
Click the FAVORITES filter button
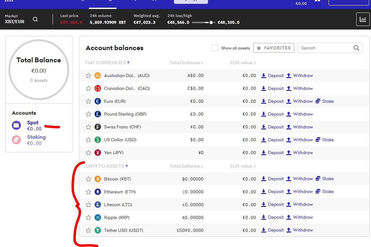(273, 48)
